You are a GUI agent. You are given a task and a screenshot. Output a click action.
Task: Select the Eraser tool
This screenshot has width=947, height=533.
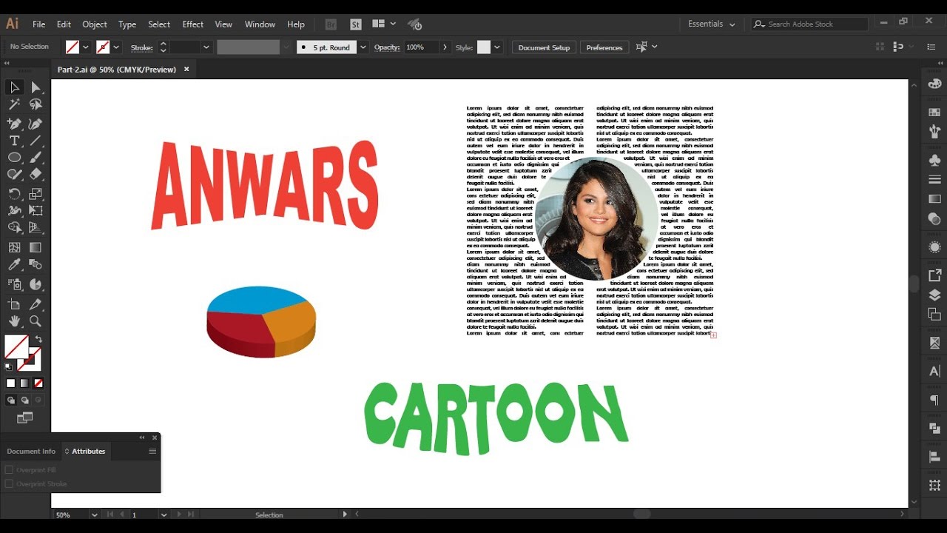[36, 175]
